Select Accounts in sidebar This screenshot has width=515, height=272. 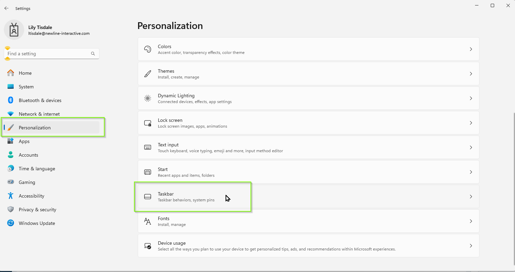point(51,155)
